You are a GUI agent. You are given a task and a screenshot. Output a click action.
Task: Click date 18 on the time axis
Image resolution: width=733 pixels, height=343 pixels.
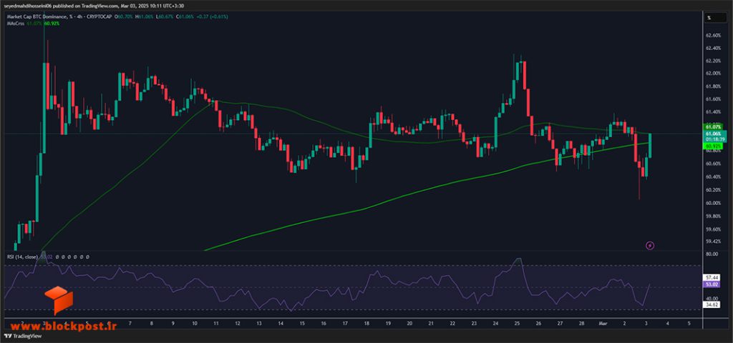click(367, 323)
